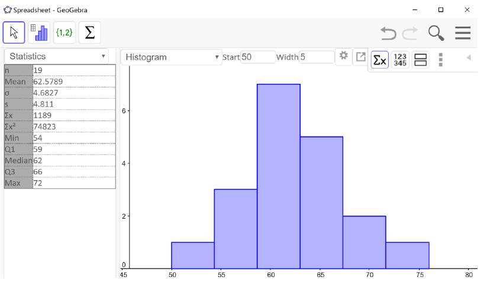Click the σ value 4.6827
This screenshot has height=283, width=487.
(46, 93)
